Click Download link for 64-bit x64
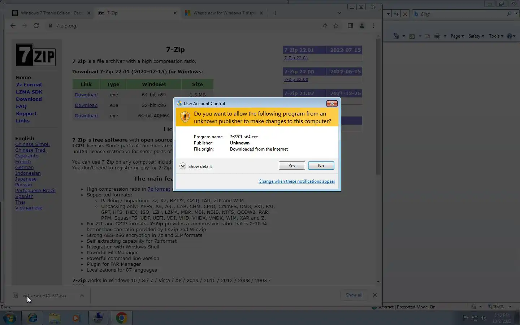The width and height of the screenshot is (520, 325). (x=86, y=95)
